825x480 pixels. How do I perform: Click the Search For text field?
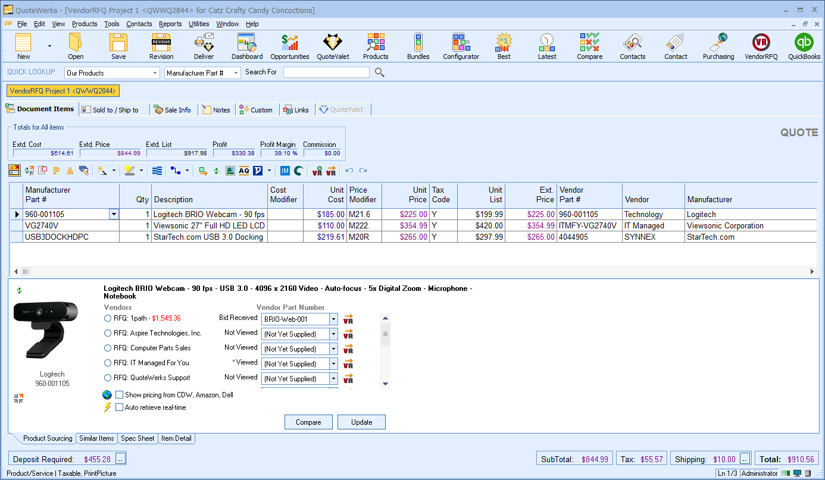pos(326,73)
